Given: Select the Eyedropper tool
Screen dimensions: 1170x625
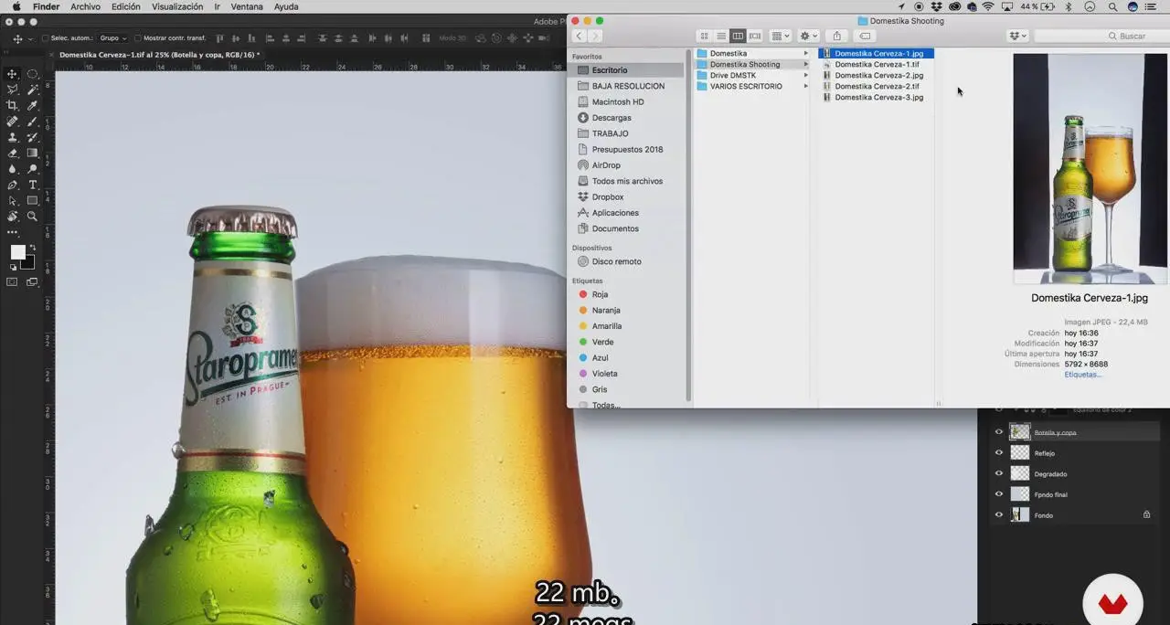Looking at the screenshot, I should 32,105.
